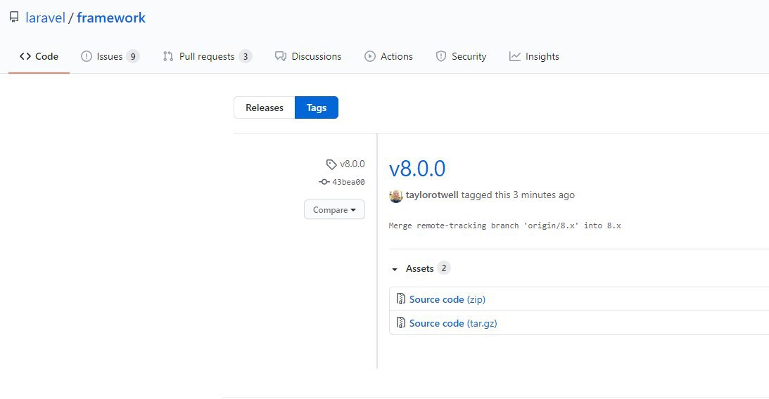Click the commit icon beside 43bea00

(324, 182)
